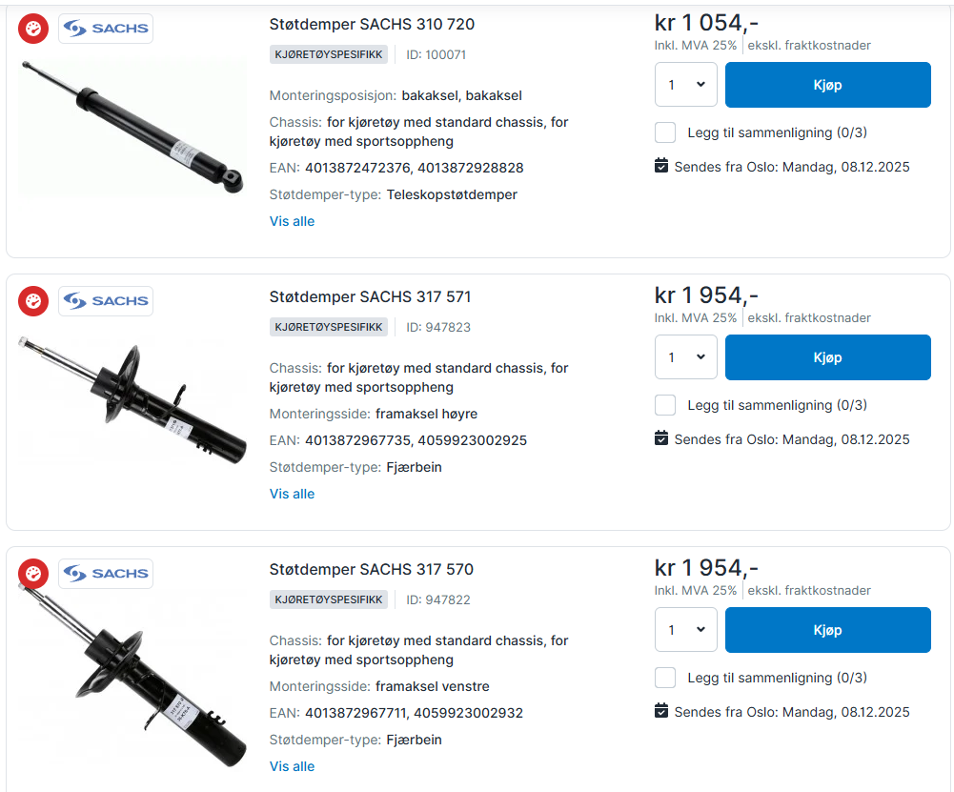Click SACHS brand logo on 317 570 listing
Image resolution: width=954 pixels, height=792 pixels.
click(106, 574)
